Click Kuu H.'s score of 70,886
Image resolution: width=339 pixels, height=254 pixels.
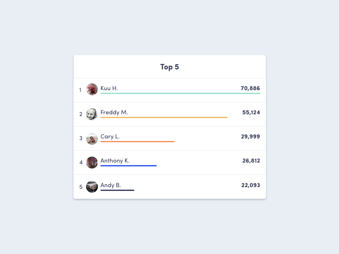(x=250, y=88)
